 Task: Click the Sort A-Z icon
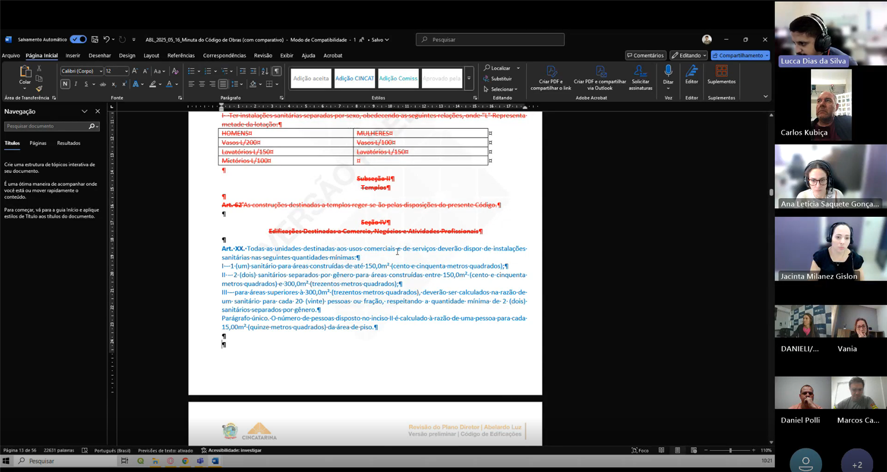(265, 71)
